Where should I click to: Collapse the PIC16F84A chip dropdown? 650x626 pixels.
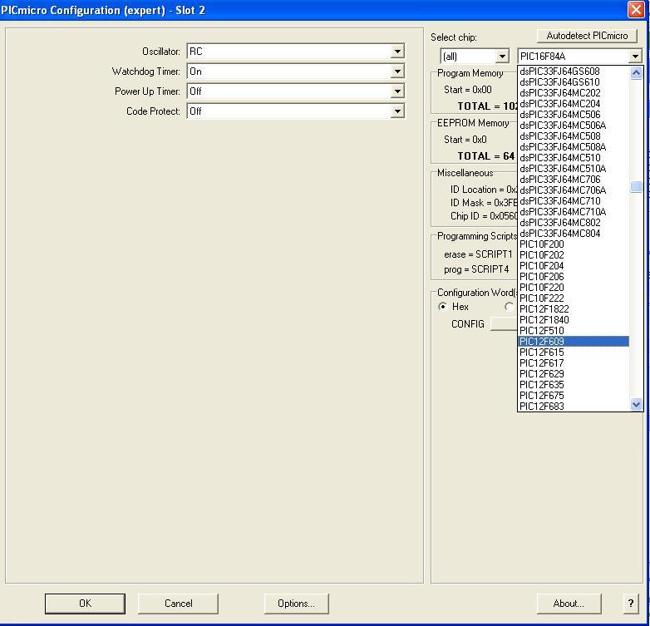[635, 56]
